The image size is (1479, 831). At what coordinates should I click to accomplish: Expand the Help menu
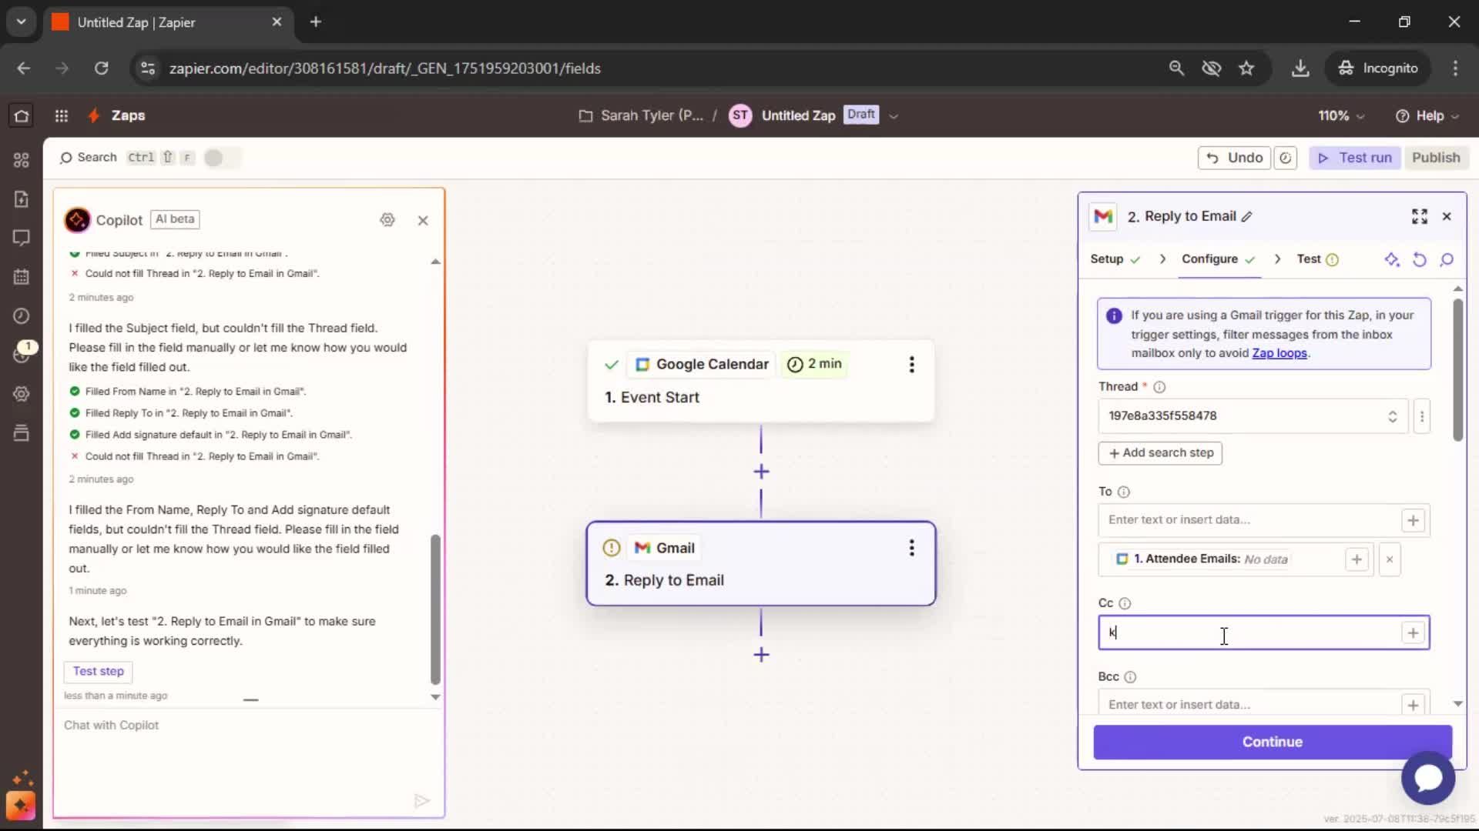(1427, 115)
